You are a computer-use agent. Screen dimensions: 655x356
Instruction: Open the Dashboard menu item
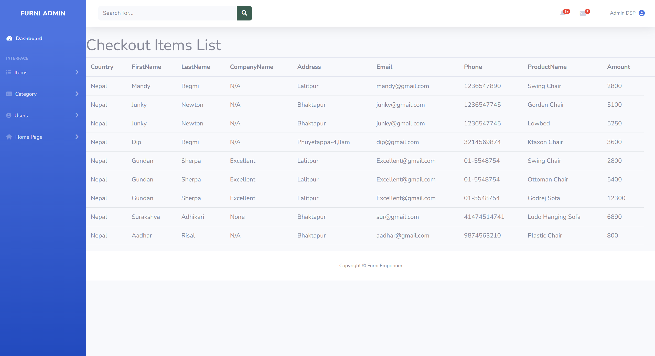[29, 38]
